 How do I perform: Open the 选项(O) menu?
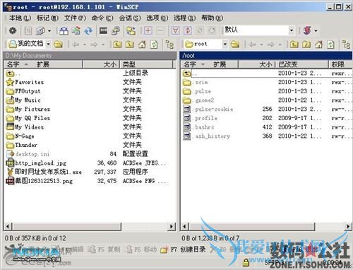coord(157,18)
